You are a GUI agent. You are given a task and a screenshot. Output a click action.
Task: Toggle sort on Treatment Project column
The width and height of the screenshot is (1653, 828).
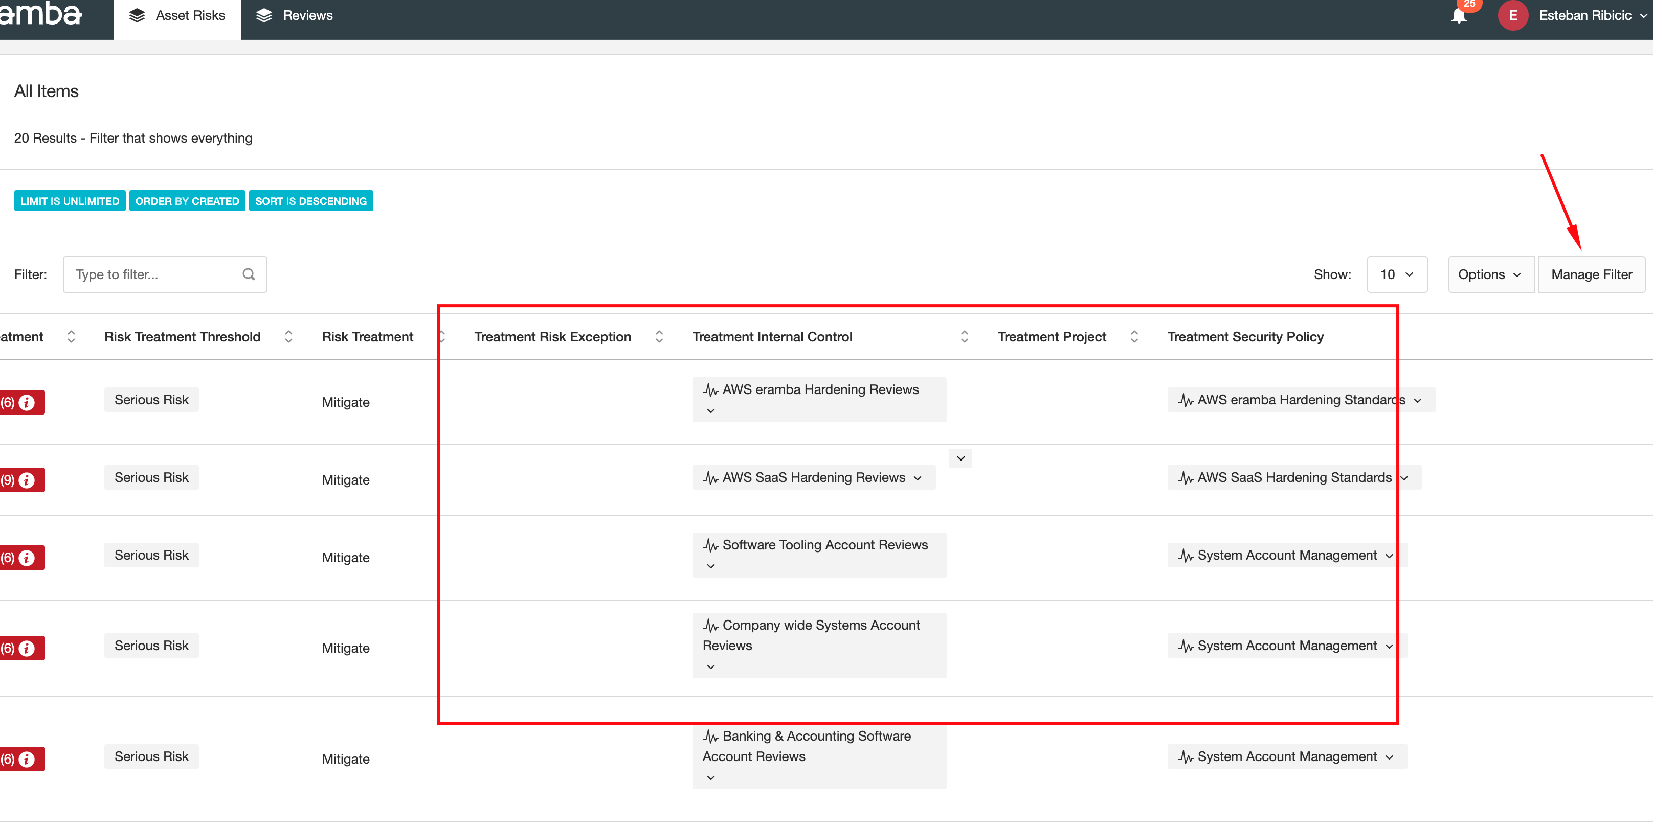pos(1134,336)
